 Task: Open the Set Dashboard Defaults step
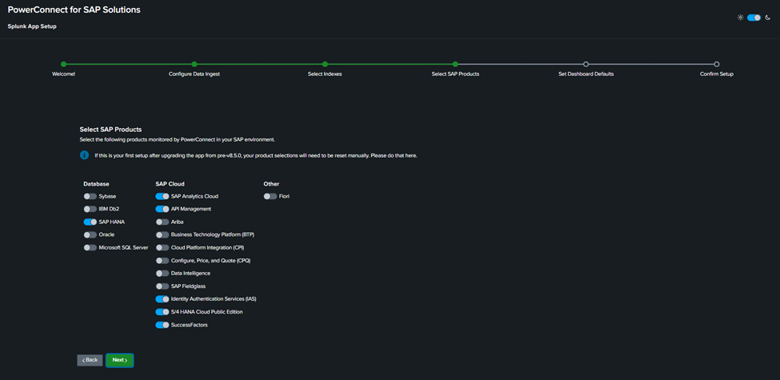point(586,64)
